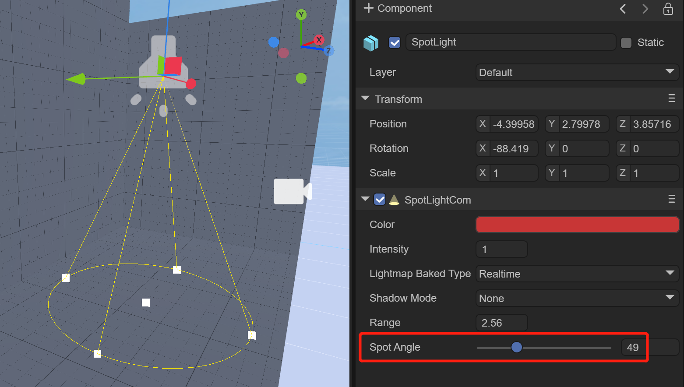Open the Lightmap Baked Type dropdown

click(577, 274)
